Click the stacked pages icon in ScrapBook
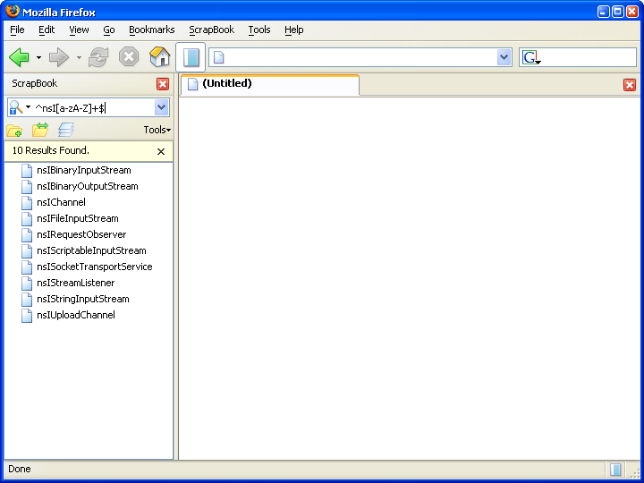Image resolution: width=644 pixels, height=483 pixels. (66, 130)
